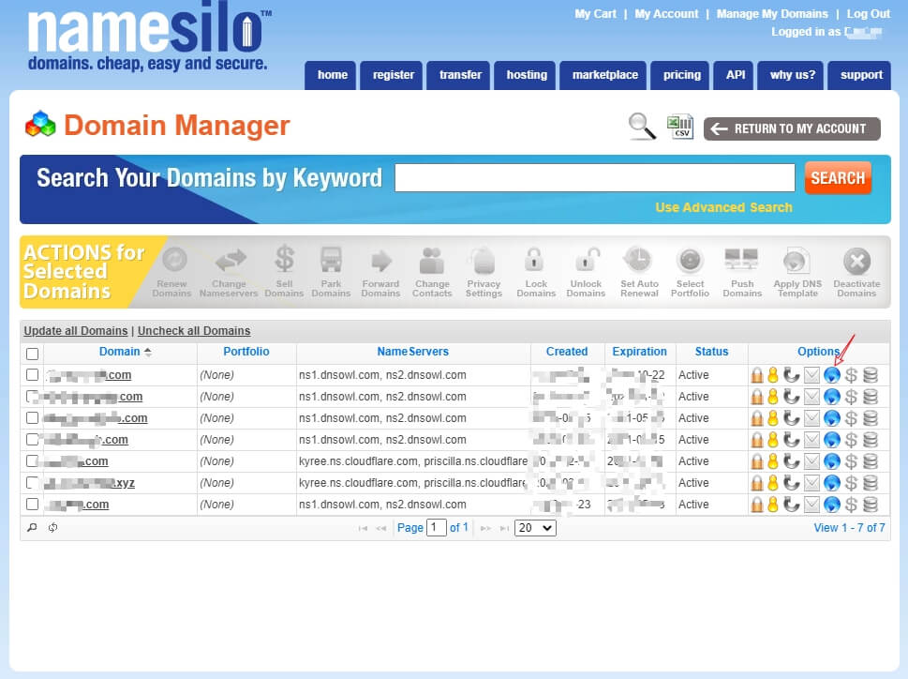Image resolution: width=908 pixels, height=679 pixels.
Task: Open the My Account link
Action: [666, 14]
